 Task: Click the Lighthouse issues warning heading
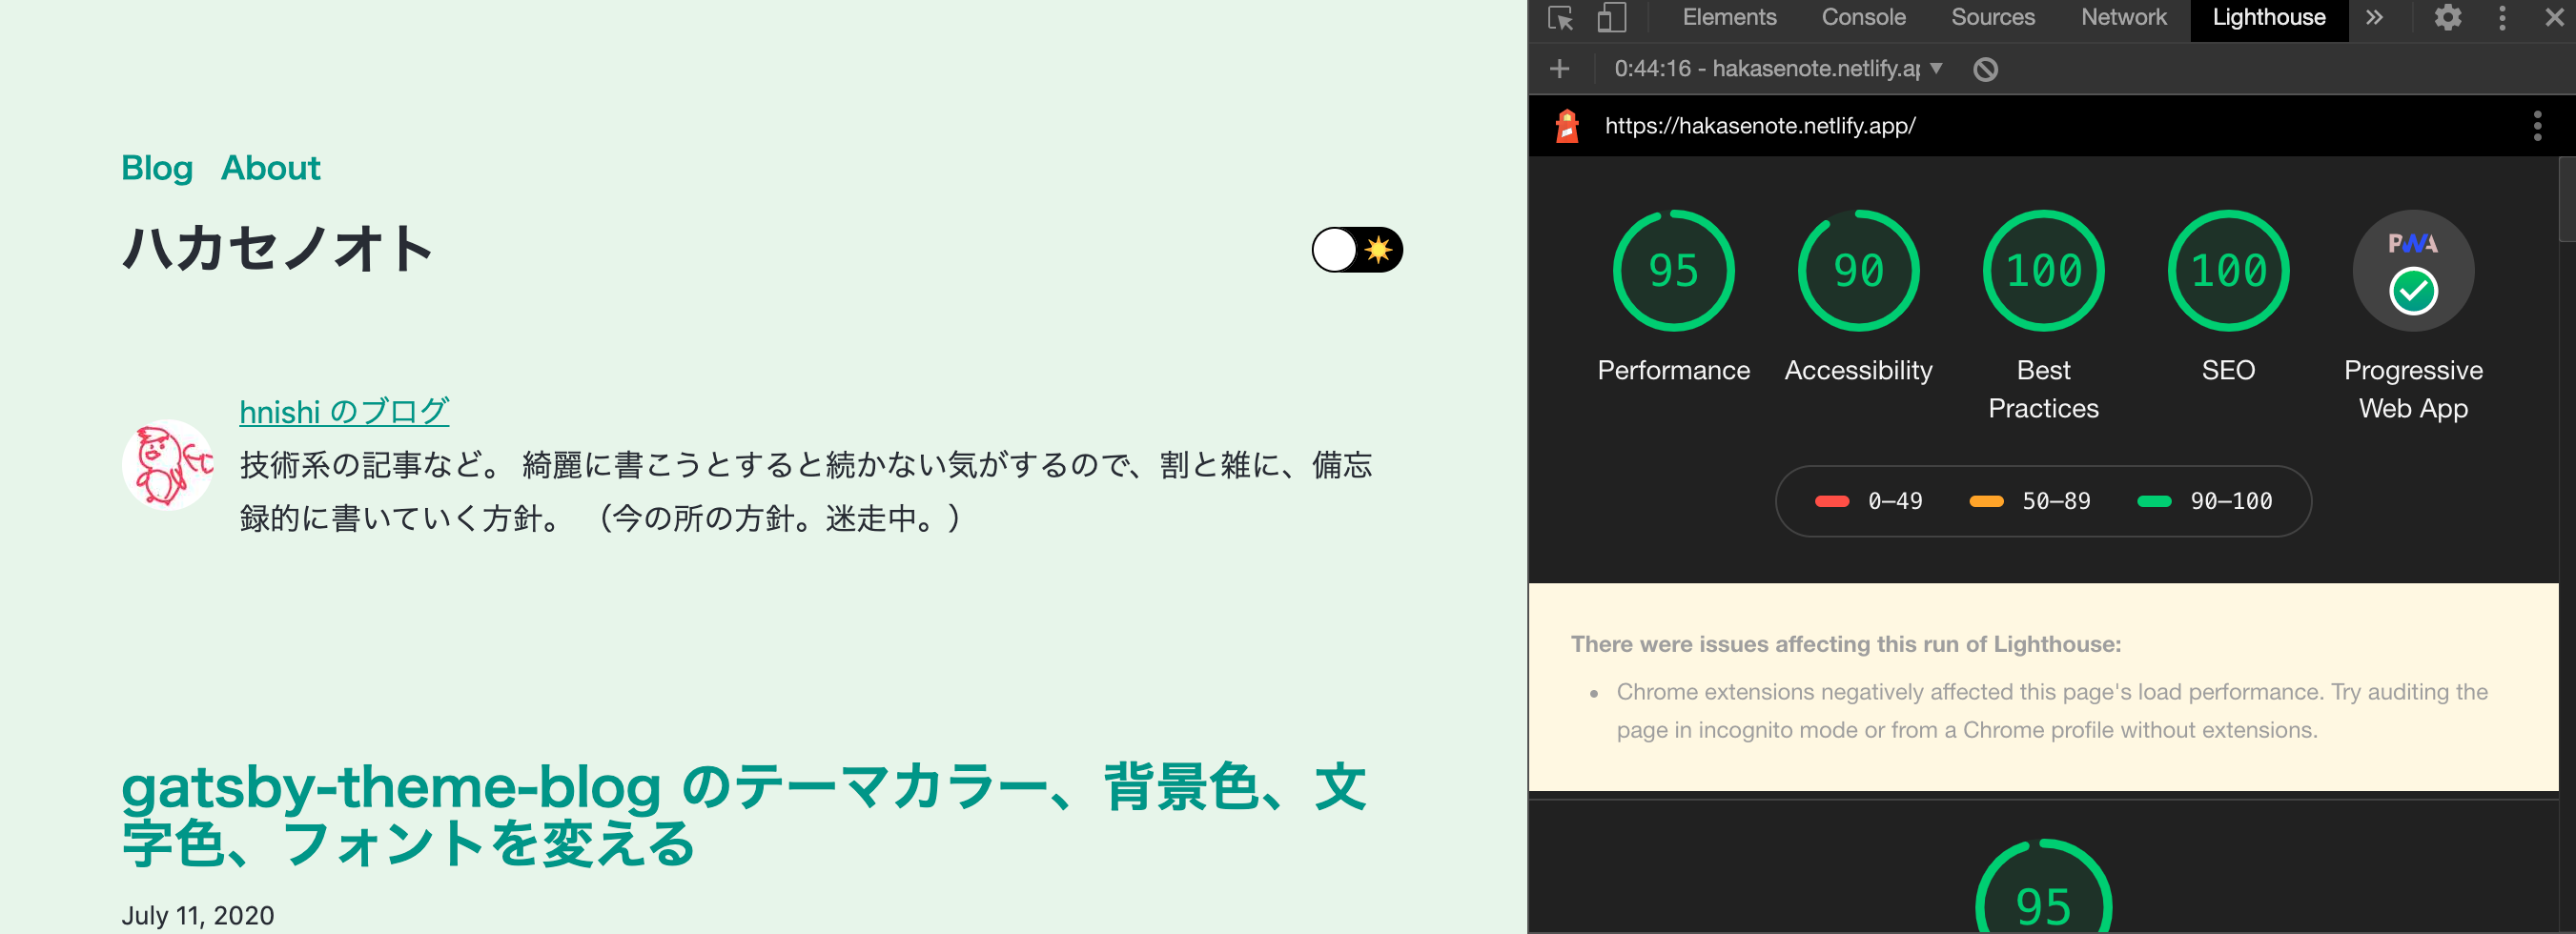pyautogui.click(x=1846, y=644)
